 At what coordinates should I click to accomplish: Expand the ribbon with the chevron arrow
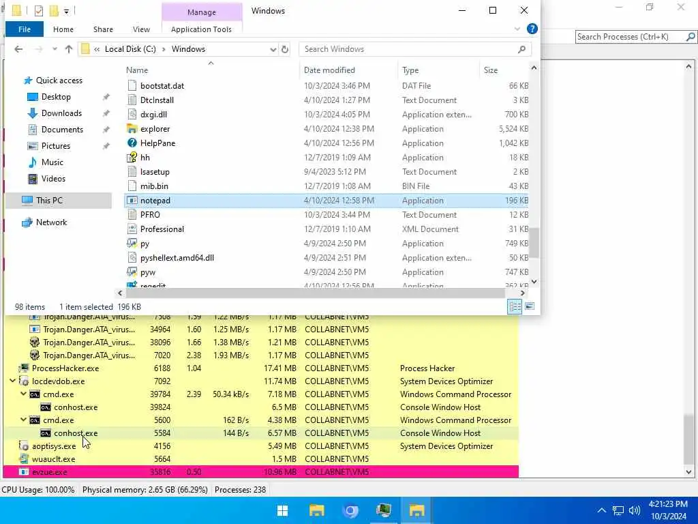pos(517,29)
